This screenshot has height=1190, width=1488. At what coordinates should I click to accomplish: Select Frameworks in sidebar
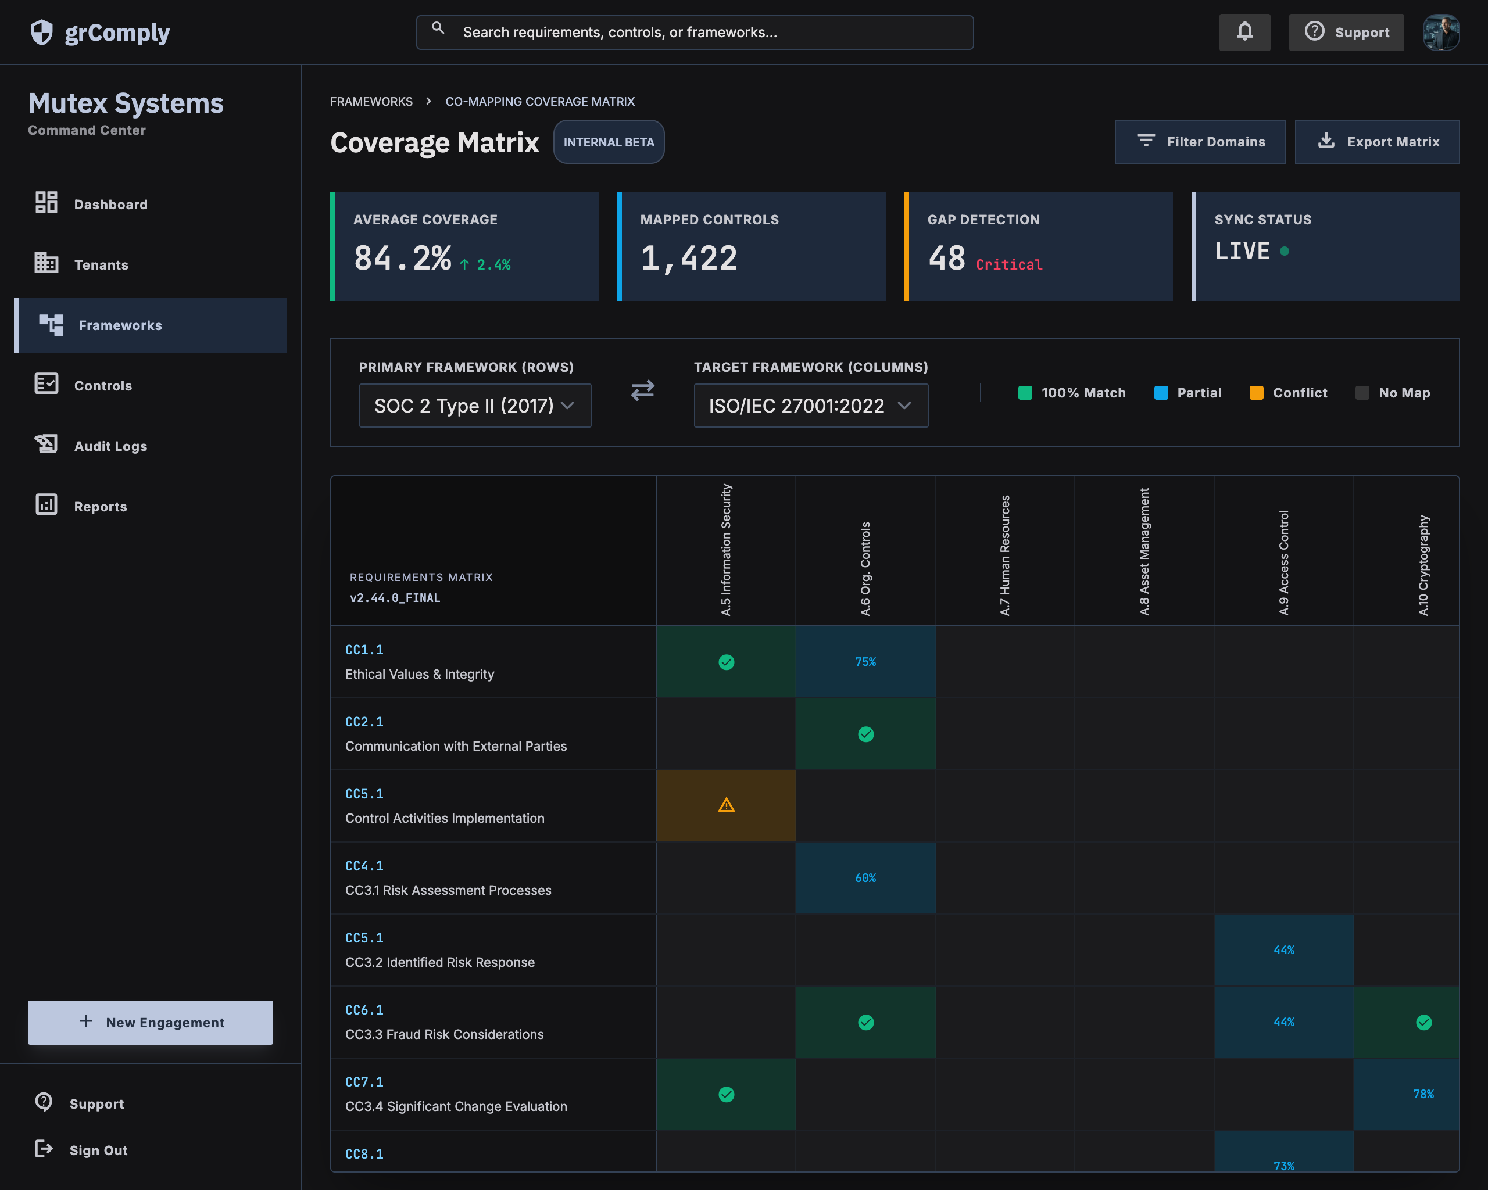click(151, 325)
